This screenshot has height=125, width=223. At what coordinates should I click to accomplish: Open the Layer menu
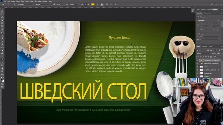[18, 1]
